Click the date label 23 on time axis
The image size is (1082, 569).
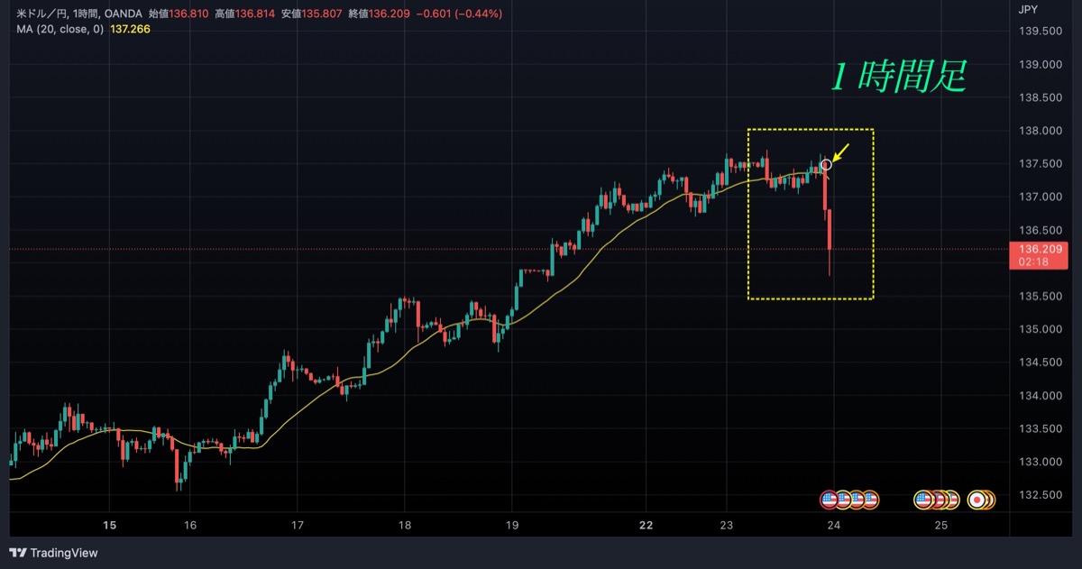click(x=727, y=526)
